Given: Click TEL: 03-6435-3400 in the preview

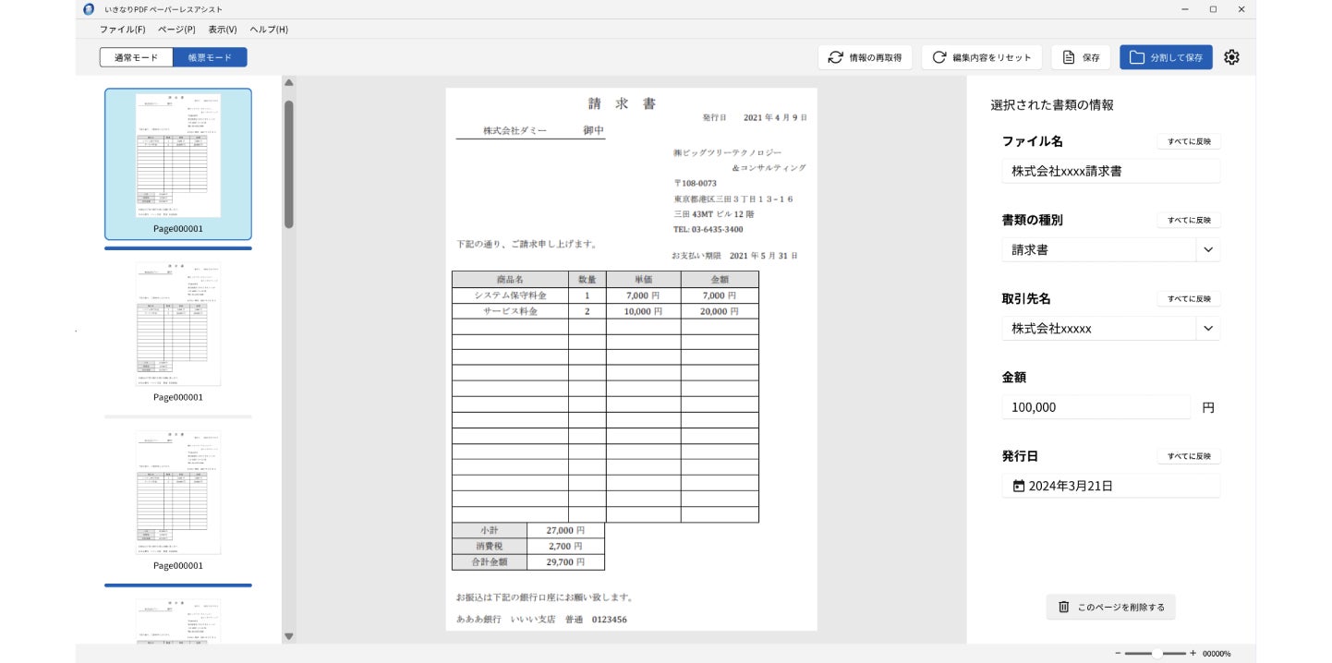Looking at the screenshot, I should [708, 229].
